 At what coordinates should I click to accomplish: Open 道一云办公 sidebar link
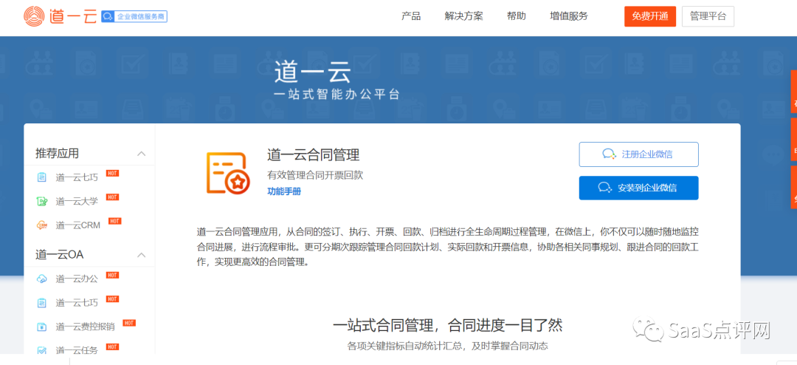point(77,279)
